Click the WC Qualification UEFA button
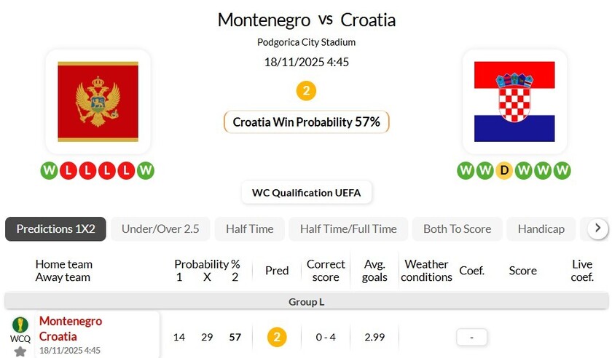The image size is (612, 358). pyautogui.click(x=306, y=192)
